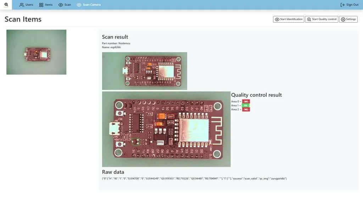The image size is (363, 204).
Task: Click the 'Raw data' heading
Action: [x=113, y=172]
